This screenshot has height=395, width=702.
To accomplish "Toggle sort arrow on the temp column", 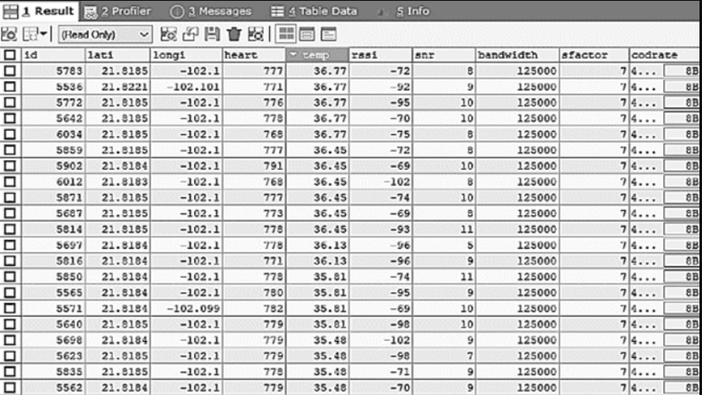I will tap(294, 55).
